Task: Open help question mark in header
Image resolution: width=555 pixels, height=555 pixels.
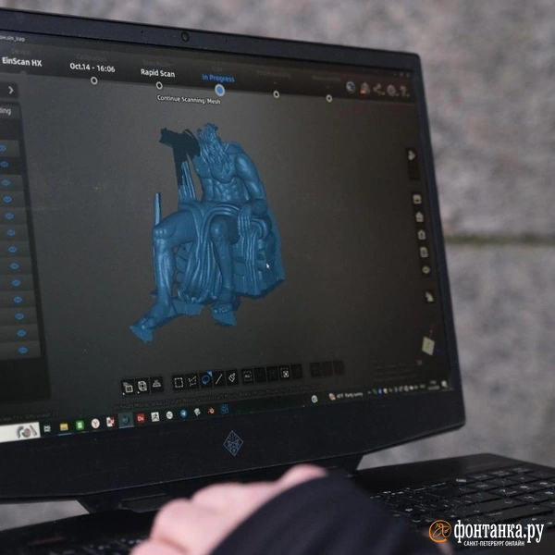Action: (x=404, y=92)
